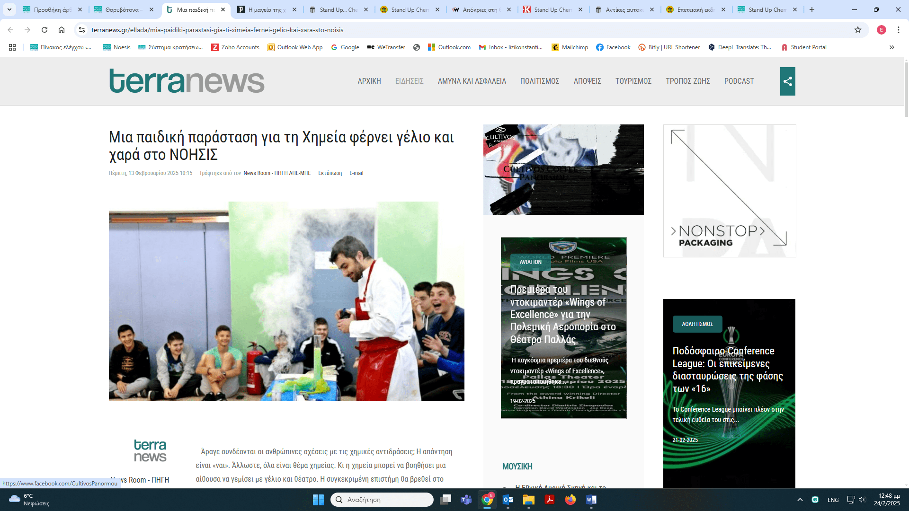
Task: Bookmark this page with star icon
Action: [x=858, y=30]
